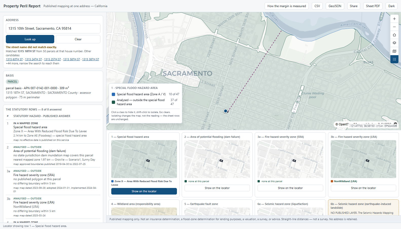Image resolution: width=401 pixels, height=229 pixels.
Task: Open the Special flood hazard area map thumbnail
Action: (144, 159)
